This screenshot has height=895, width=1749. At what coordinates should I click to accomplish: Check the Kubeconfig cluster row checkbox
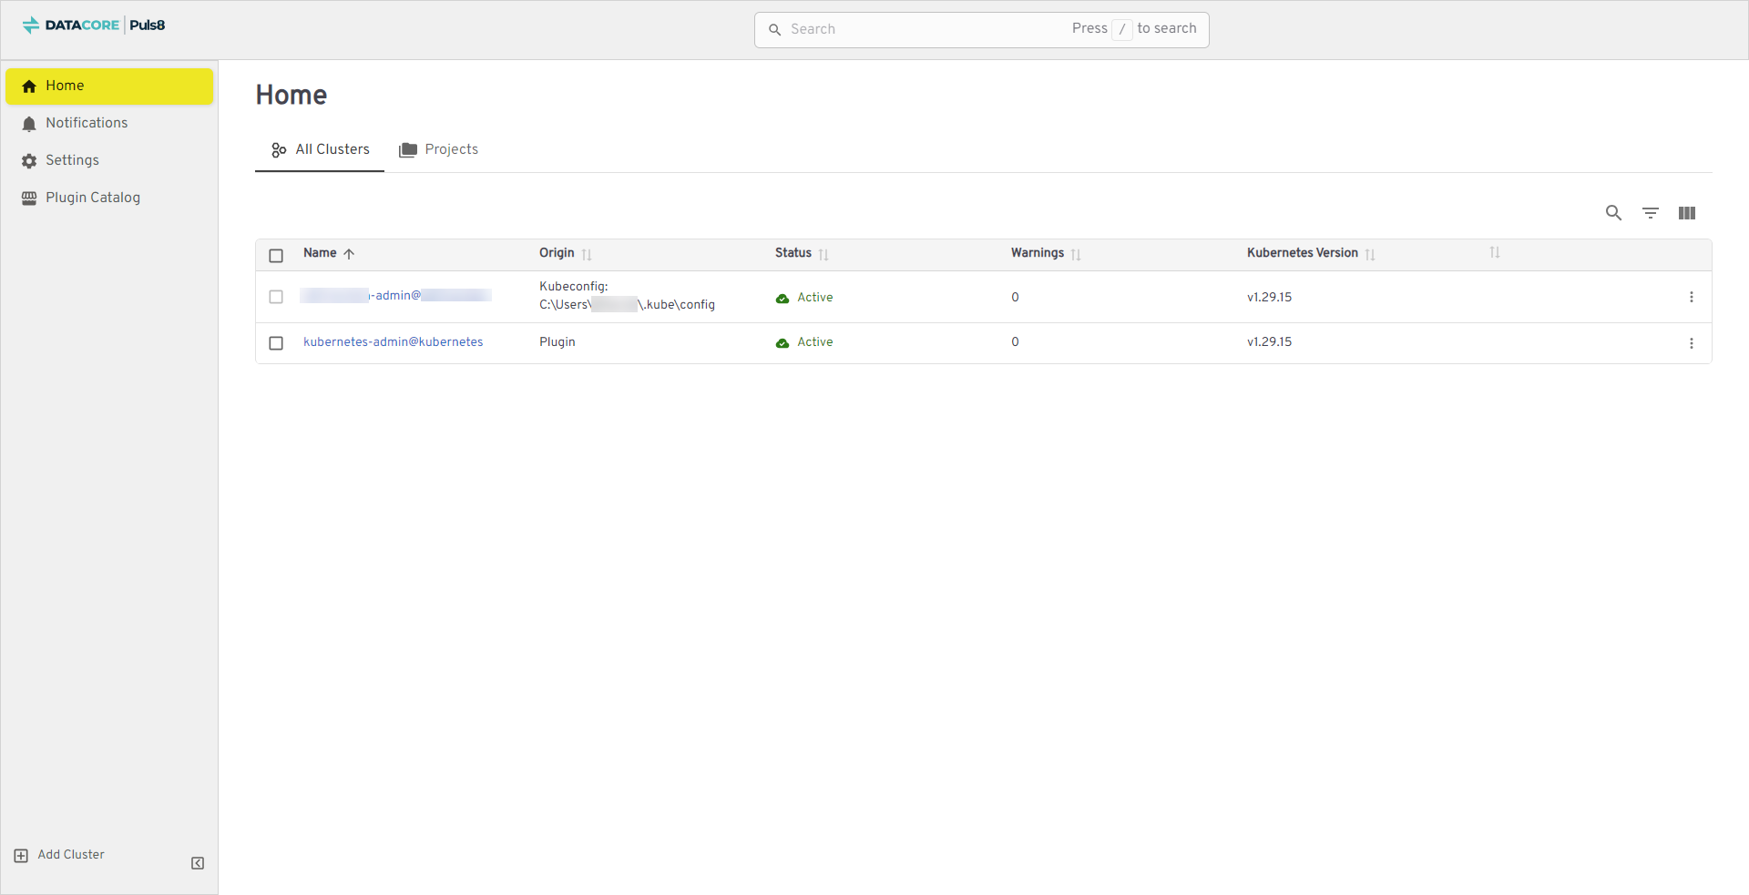(x=276, y=297)
